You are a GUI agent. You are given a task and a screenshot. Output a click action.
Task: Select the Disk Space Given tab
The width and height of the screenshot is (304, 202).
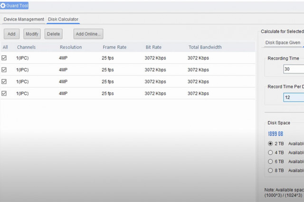click(x=283, y=43)
